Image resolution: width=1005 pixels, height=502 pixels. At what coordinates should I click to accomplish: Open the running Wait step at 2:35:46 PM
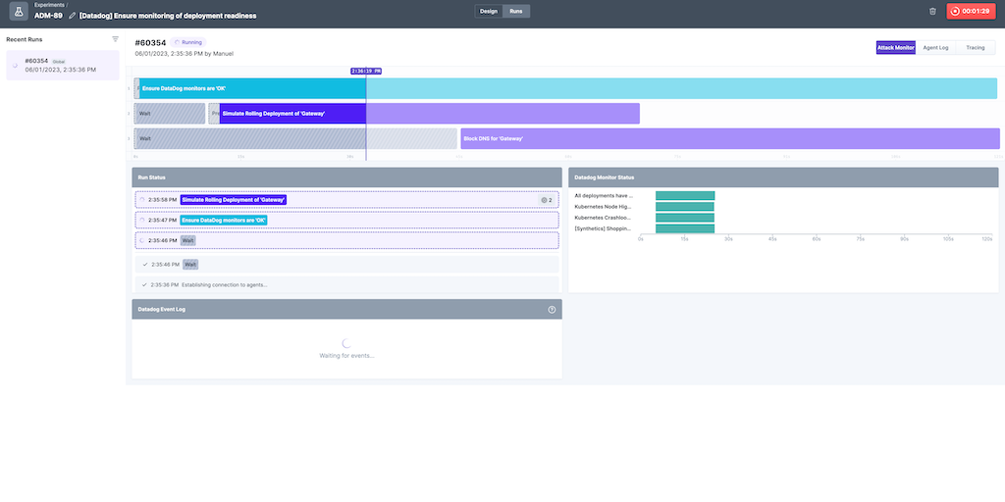coord(346,240)
